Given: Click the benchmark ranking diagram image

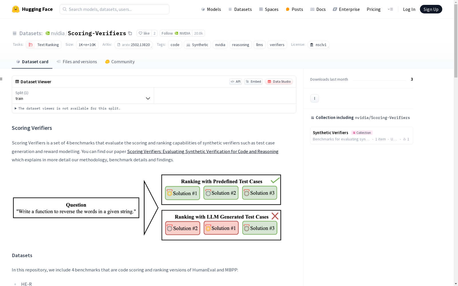Looking at the screenshot, I should (x=147, y=207).
